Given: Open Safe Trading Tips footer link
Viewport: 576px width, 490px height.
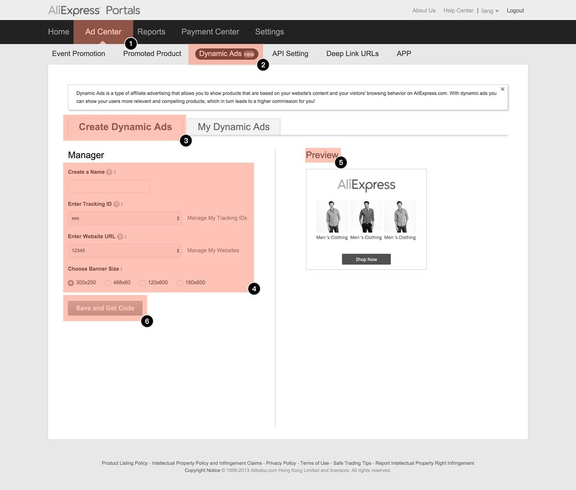Looking at the screenshot, I should [352, 463].
